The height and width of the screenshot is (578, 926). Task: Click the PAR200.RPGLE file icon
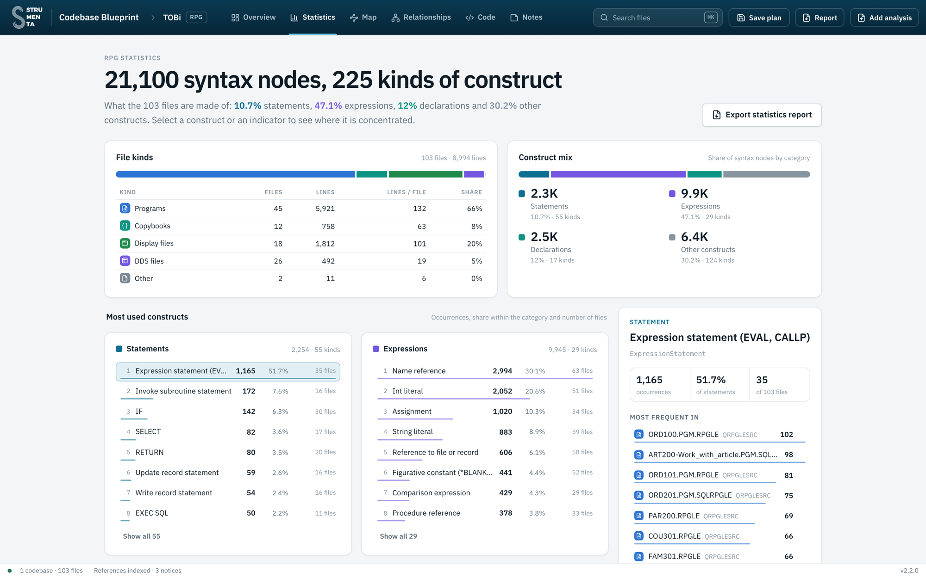(639, 516)
